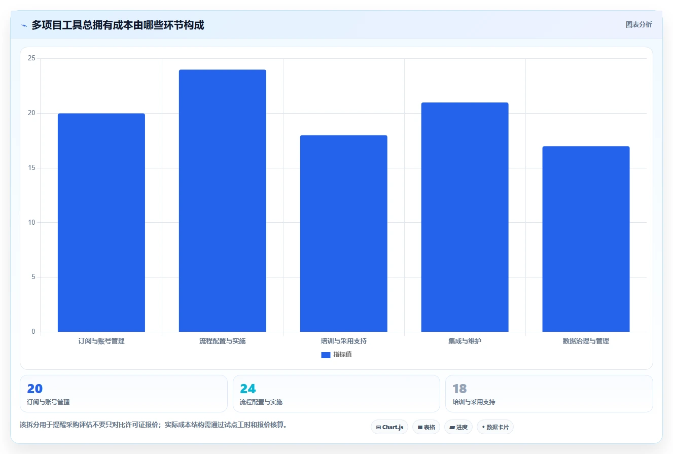
Task: Select the 订阅与账号管理 bar in chart
Action: 101,223
